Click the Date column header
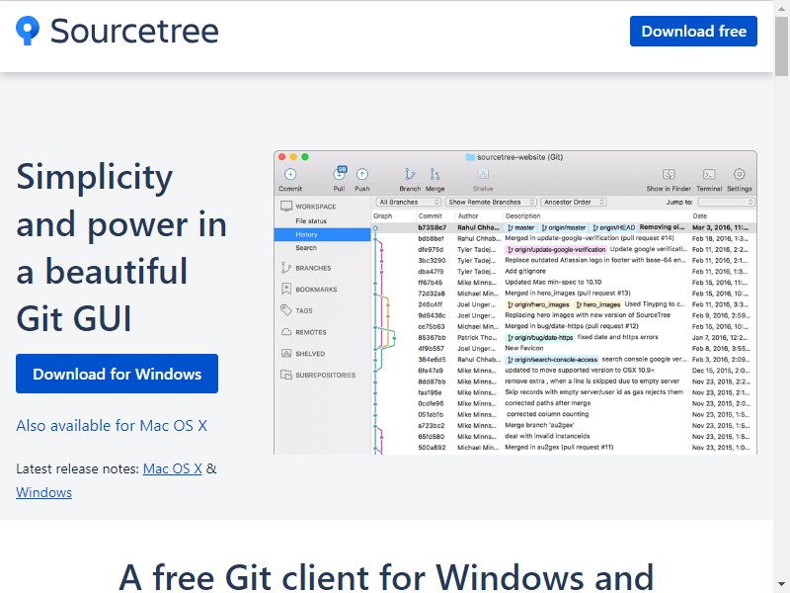 click(x=700, y=215)
